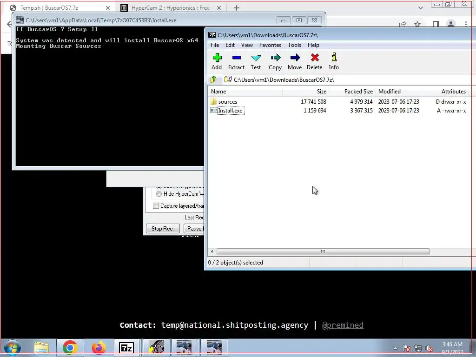This screenshot has width=476, height=357.
Task: Sort by the Size column header
Action: 306,92
